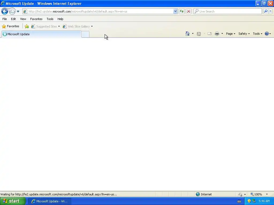Click the Windows Start button
Viewport: 274px width, 205px height.
(x=13, y=201)
